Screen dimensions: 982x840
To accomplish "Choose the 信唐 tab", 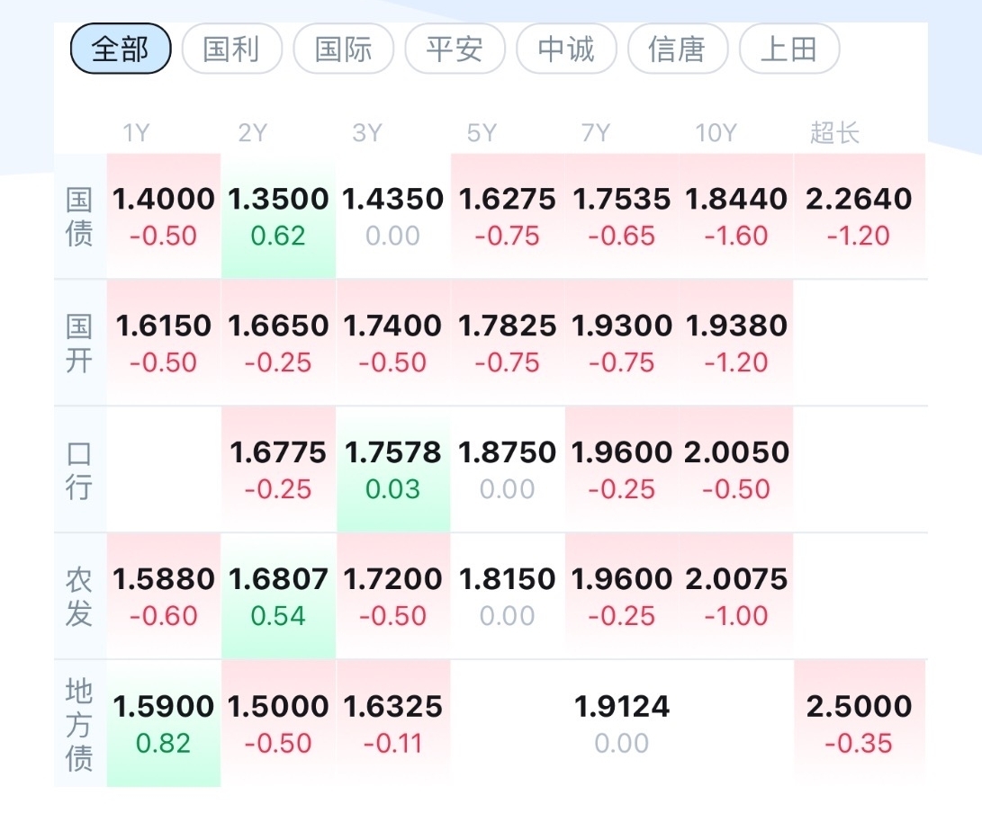I will click(x=678, y=49).
